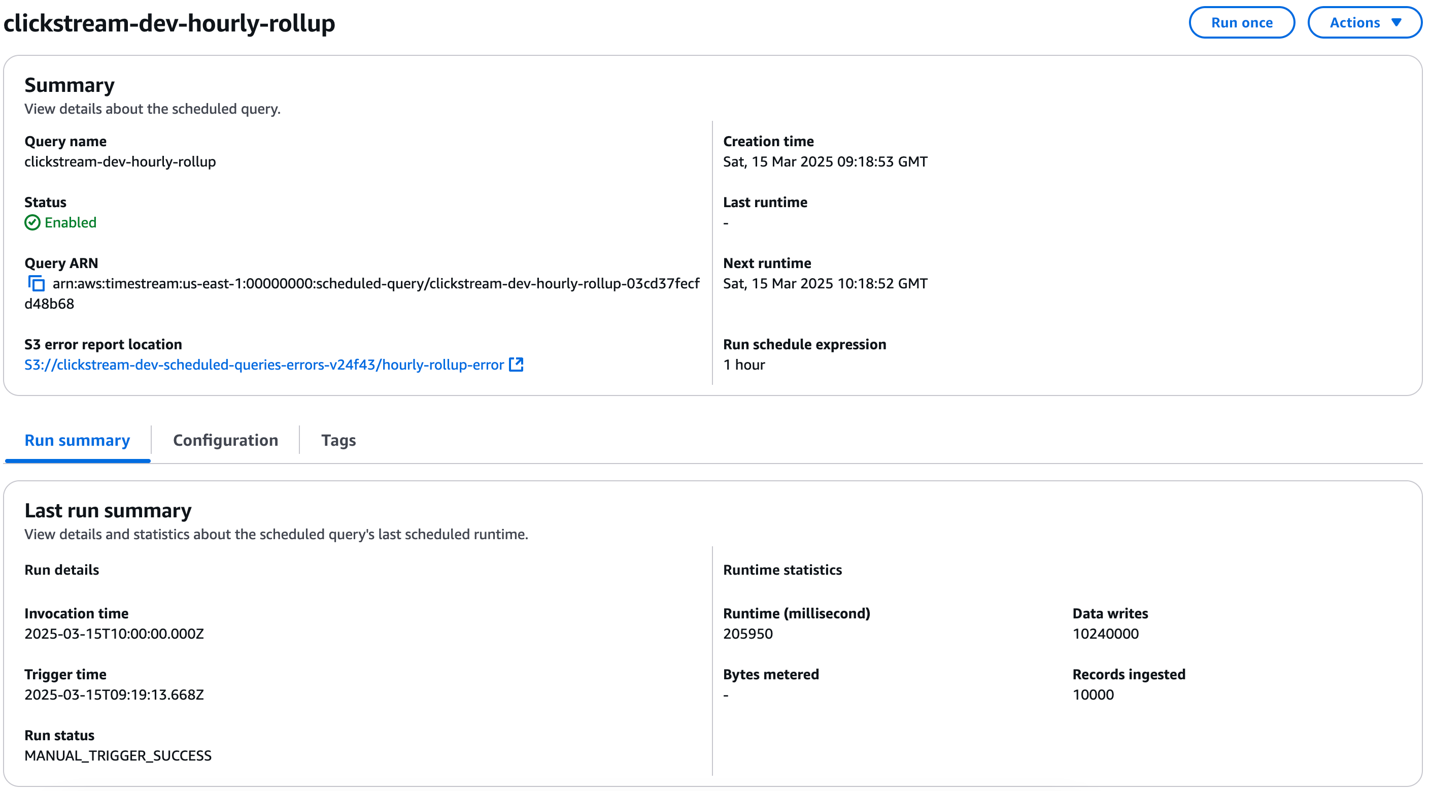Image resolution: width=1431 pixels, height=791 pixels.
Task: Click the '1 hour' schedule expression value
Action: 744,365
